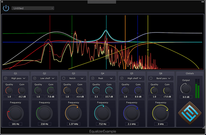Viewport: 206px width, 135px height.
Task: Click the Q3 orange Quality knob
Action: (67, 91)
